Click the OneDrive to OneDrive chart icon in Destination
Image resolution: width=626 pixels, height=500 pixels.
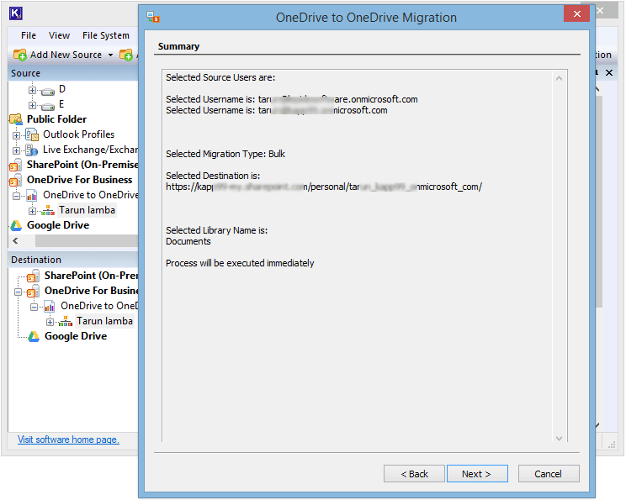pos(50,306)
